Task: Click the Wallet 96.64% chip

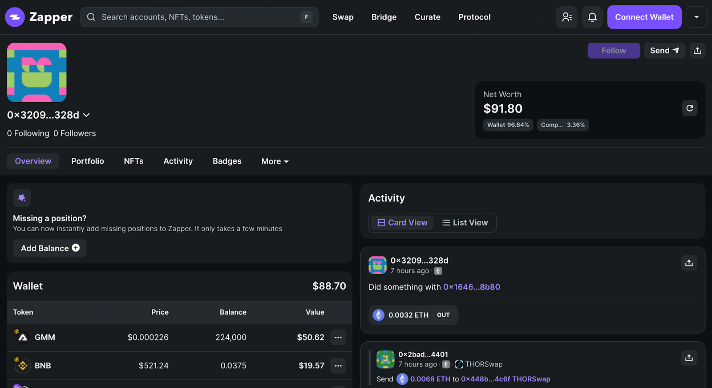Action: tap(508, 125)
